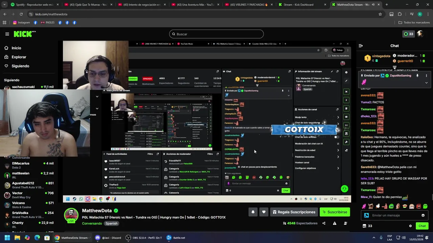Follow MatthewDota with heart icon

[264, 212]
